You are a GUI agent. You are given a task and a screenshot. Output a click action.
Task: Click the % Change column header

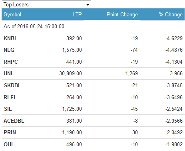pos(171,14)
